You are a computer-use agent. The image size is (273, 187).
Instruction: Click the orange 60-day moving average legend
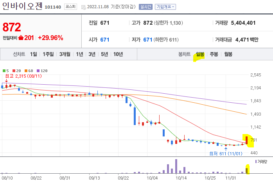pos(29,71)
